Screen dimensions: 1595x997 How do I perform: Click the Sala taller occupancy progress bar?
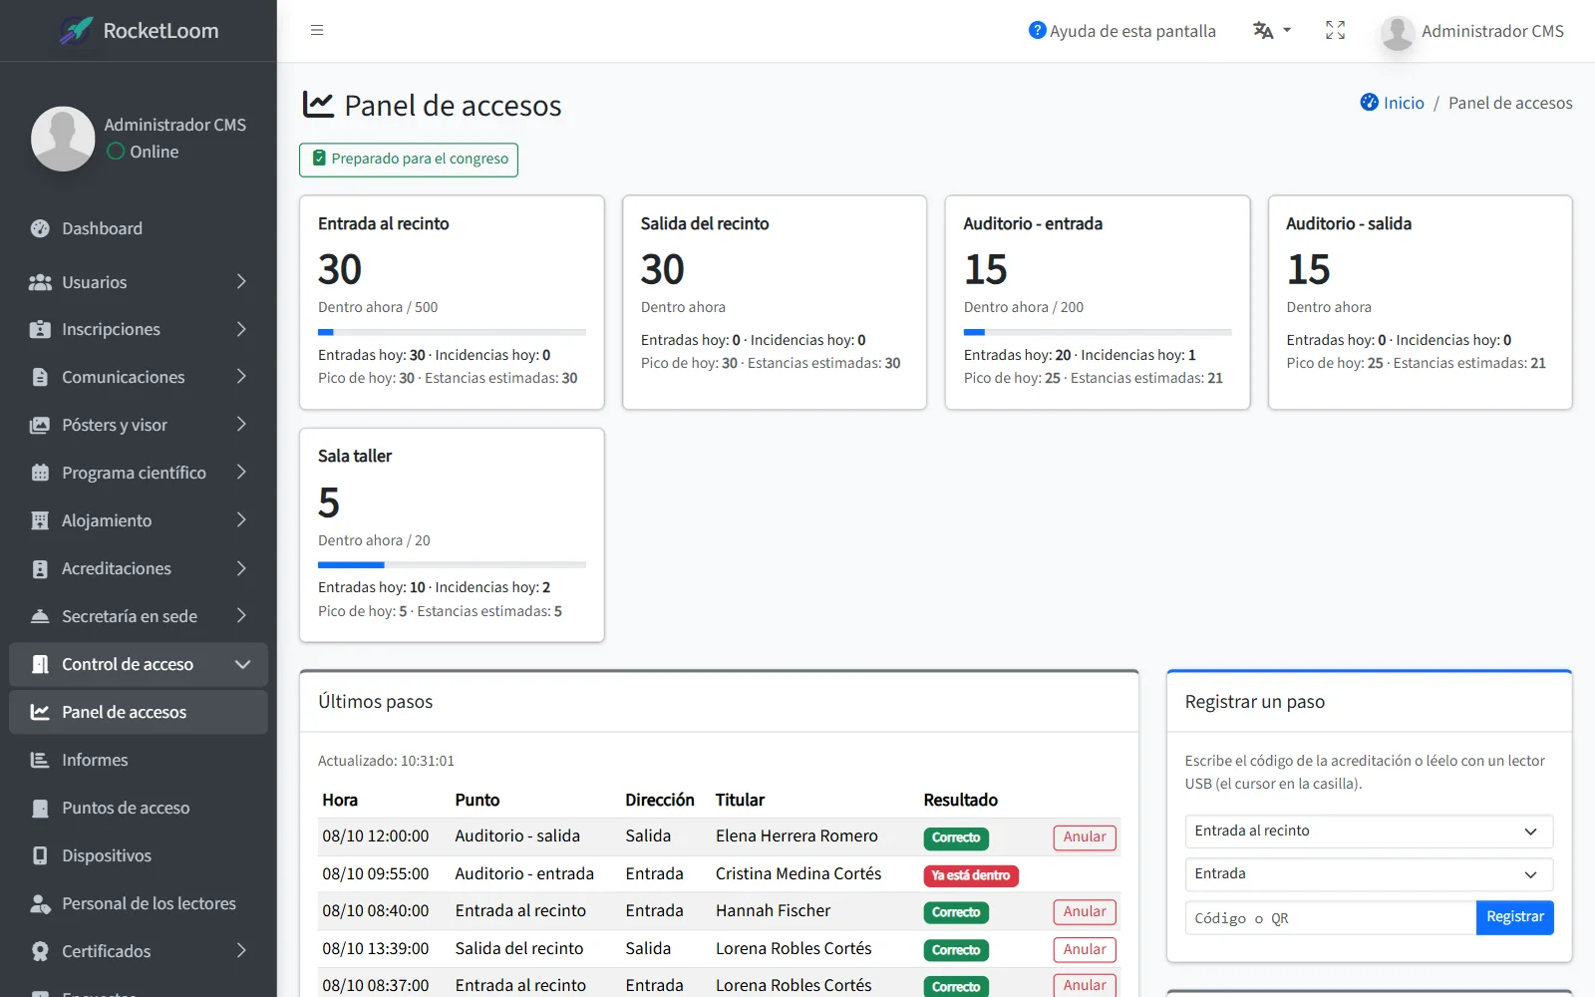(x=452, y=565)
